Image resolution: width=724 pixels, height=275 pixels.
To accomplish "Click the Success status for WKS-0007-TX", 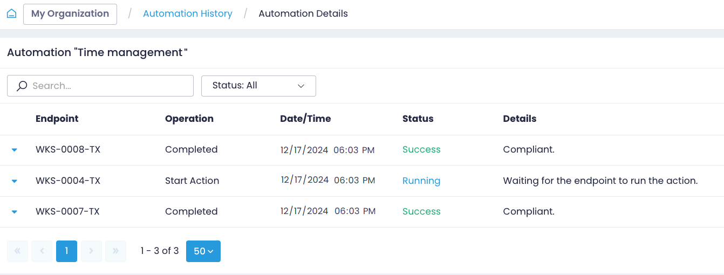I will coord(421,211).
